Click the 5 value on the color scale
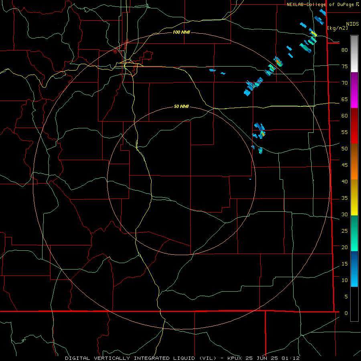Viewport: 361px width, 361px height. 346,297
